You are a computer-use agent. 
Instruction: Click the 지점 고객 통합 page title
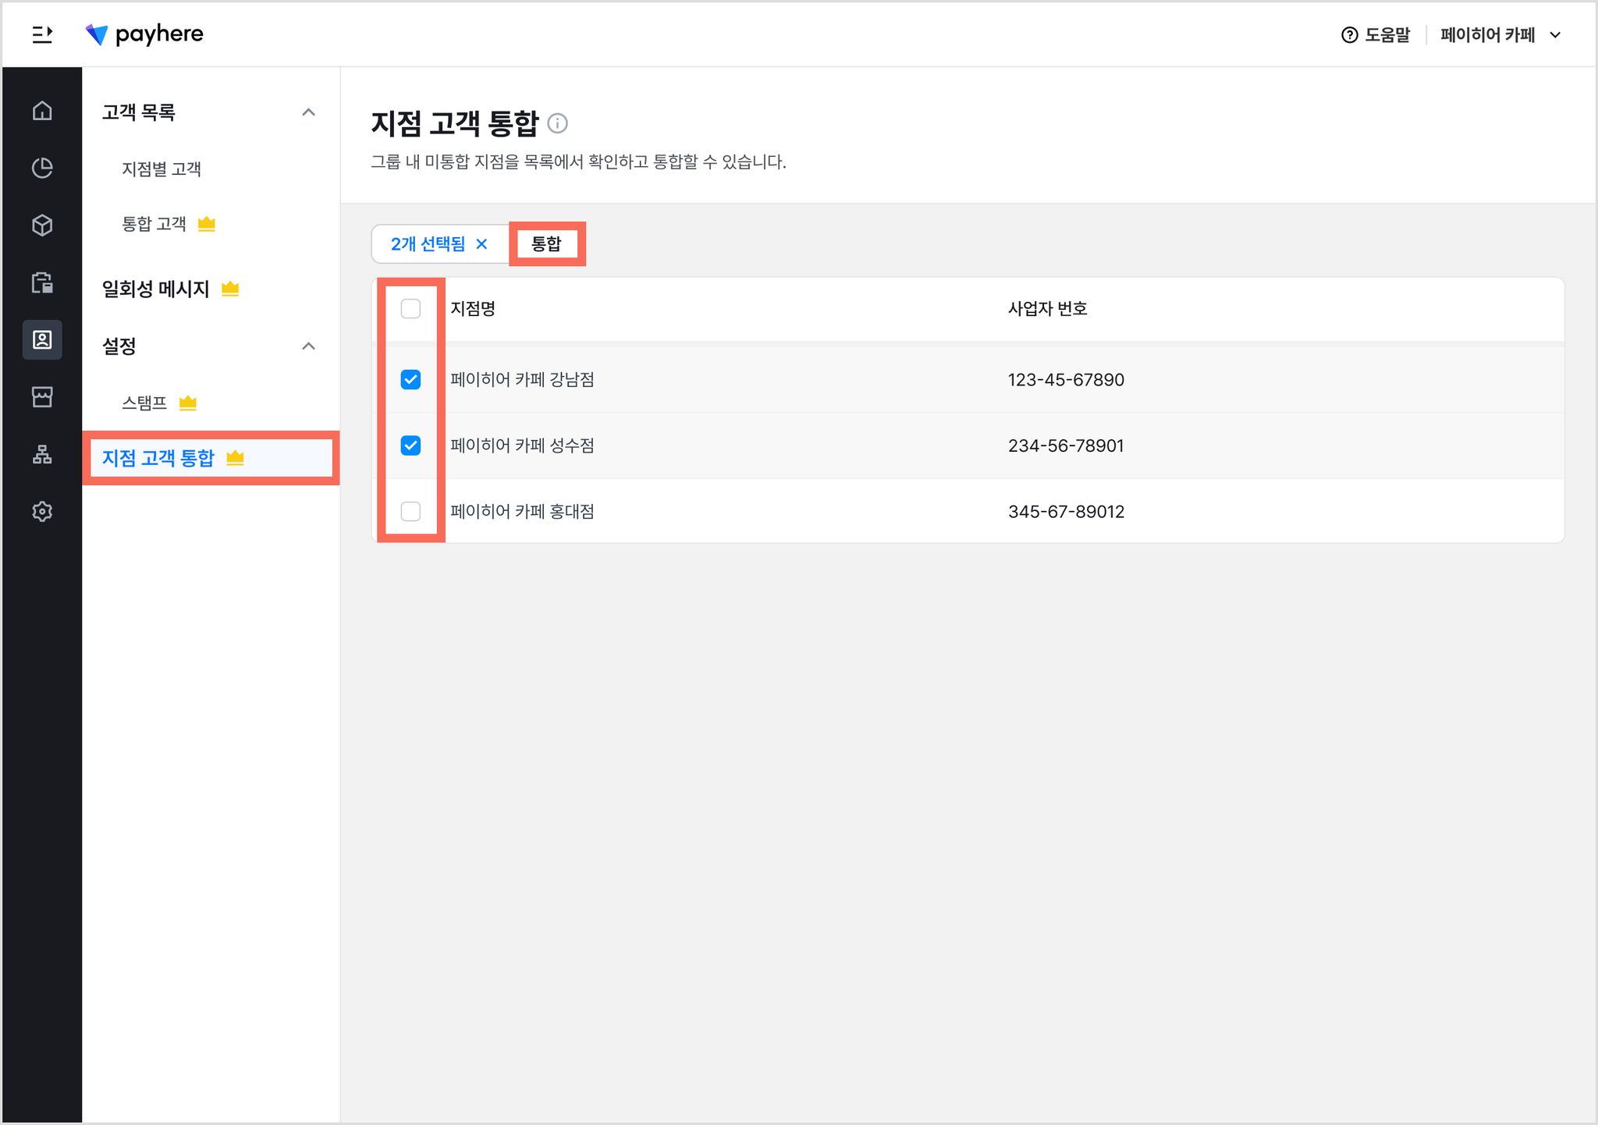[455, 123]
